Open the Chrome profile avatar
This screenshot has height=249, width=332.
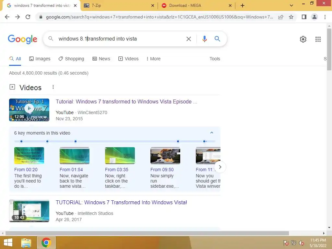pos(314,17)
